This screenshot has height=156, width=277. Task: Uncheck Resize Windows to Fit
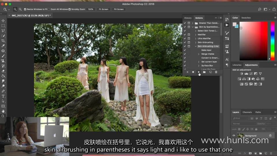click(25, 9)
